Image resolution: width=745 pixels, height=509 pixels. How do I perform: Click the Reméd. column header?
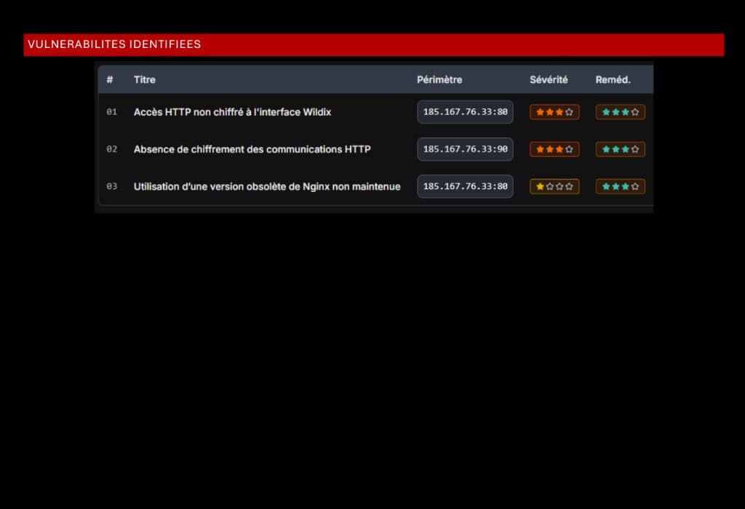coord(613,80)
